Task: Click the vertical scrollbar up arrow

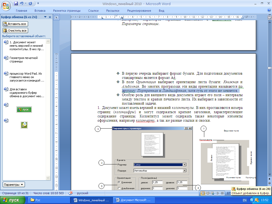Action: [x=270, y=22]
